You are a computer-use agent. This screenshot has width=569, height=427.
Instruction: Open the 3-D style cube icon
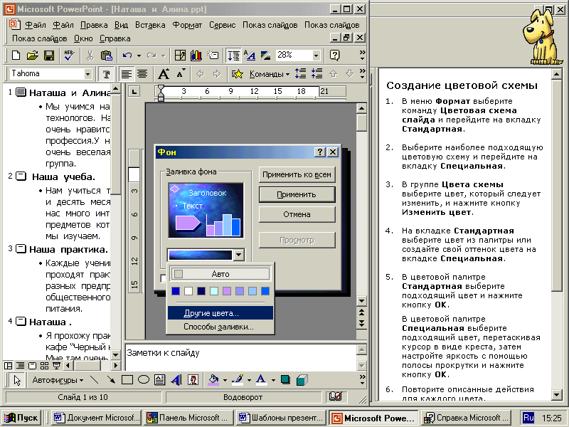[302, 380]
